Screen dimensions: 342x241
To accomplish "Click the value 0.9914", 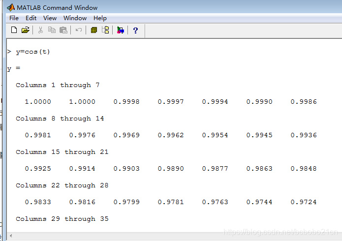I will click(82, 169).
